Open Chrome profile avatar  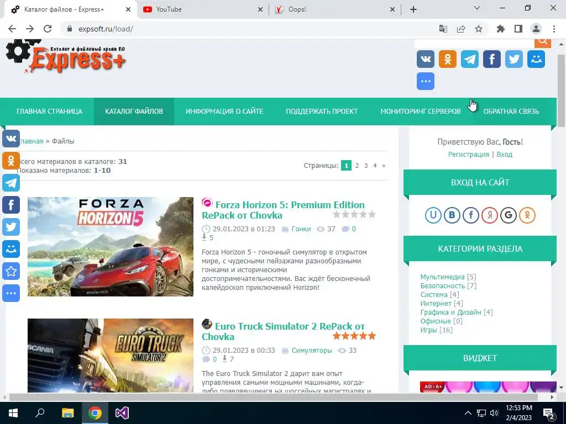[536, 29]
